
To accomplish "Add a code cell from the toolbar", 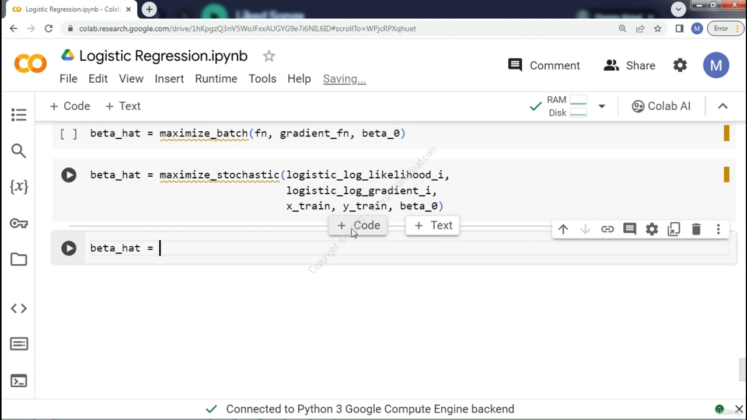I will click(x=70, y=106).
